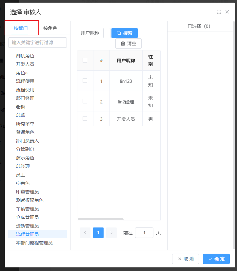
Task: Click the 用户昵称 search input box
Action: [x=107, y=33]
